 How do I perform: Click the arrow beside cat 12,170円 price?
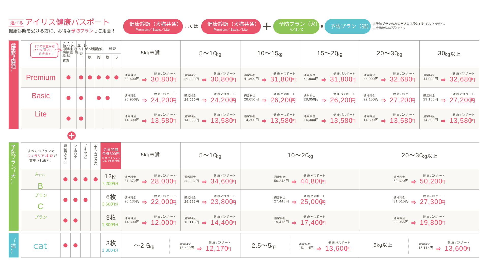pyautogui.click(x=199, y=249)
